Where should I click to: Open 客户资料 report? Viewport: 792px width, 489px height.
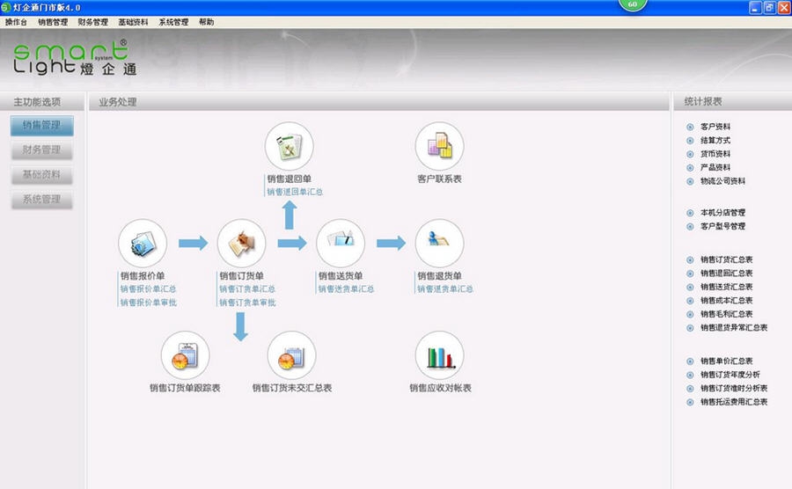pos(715,127)
